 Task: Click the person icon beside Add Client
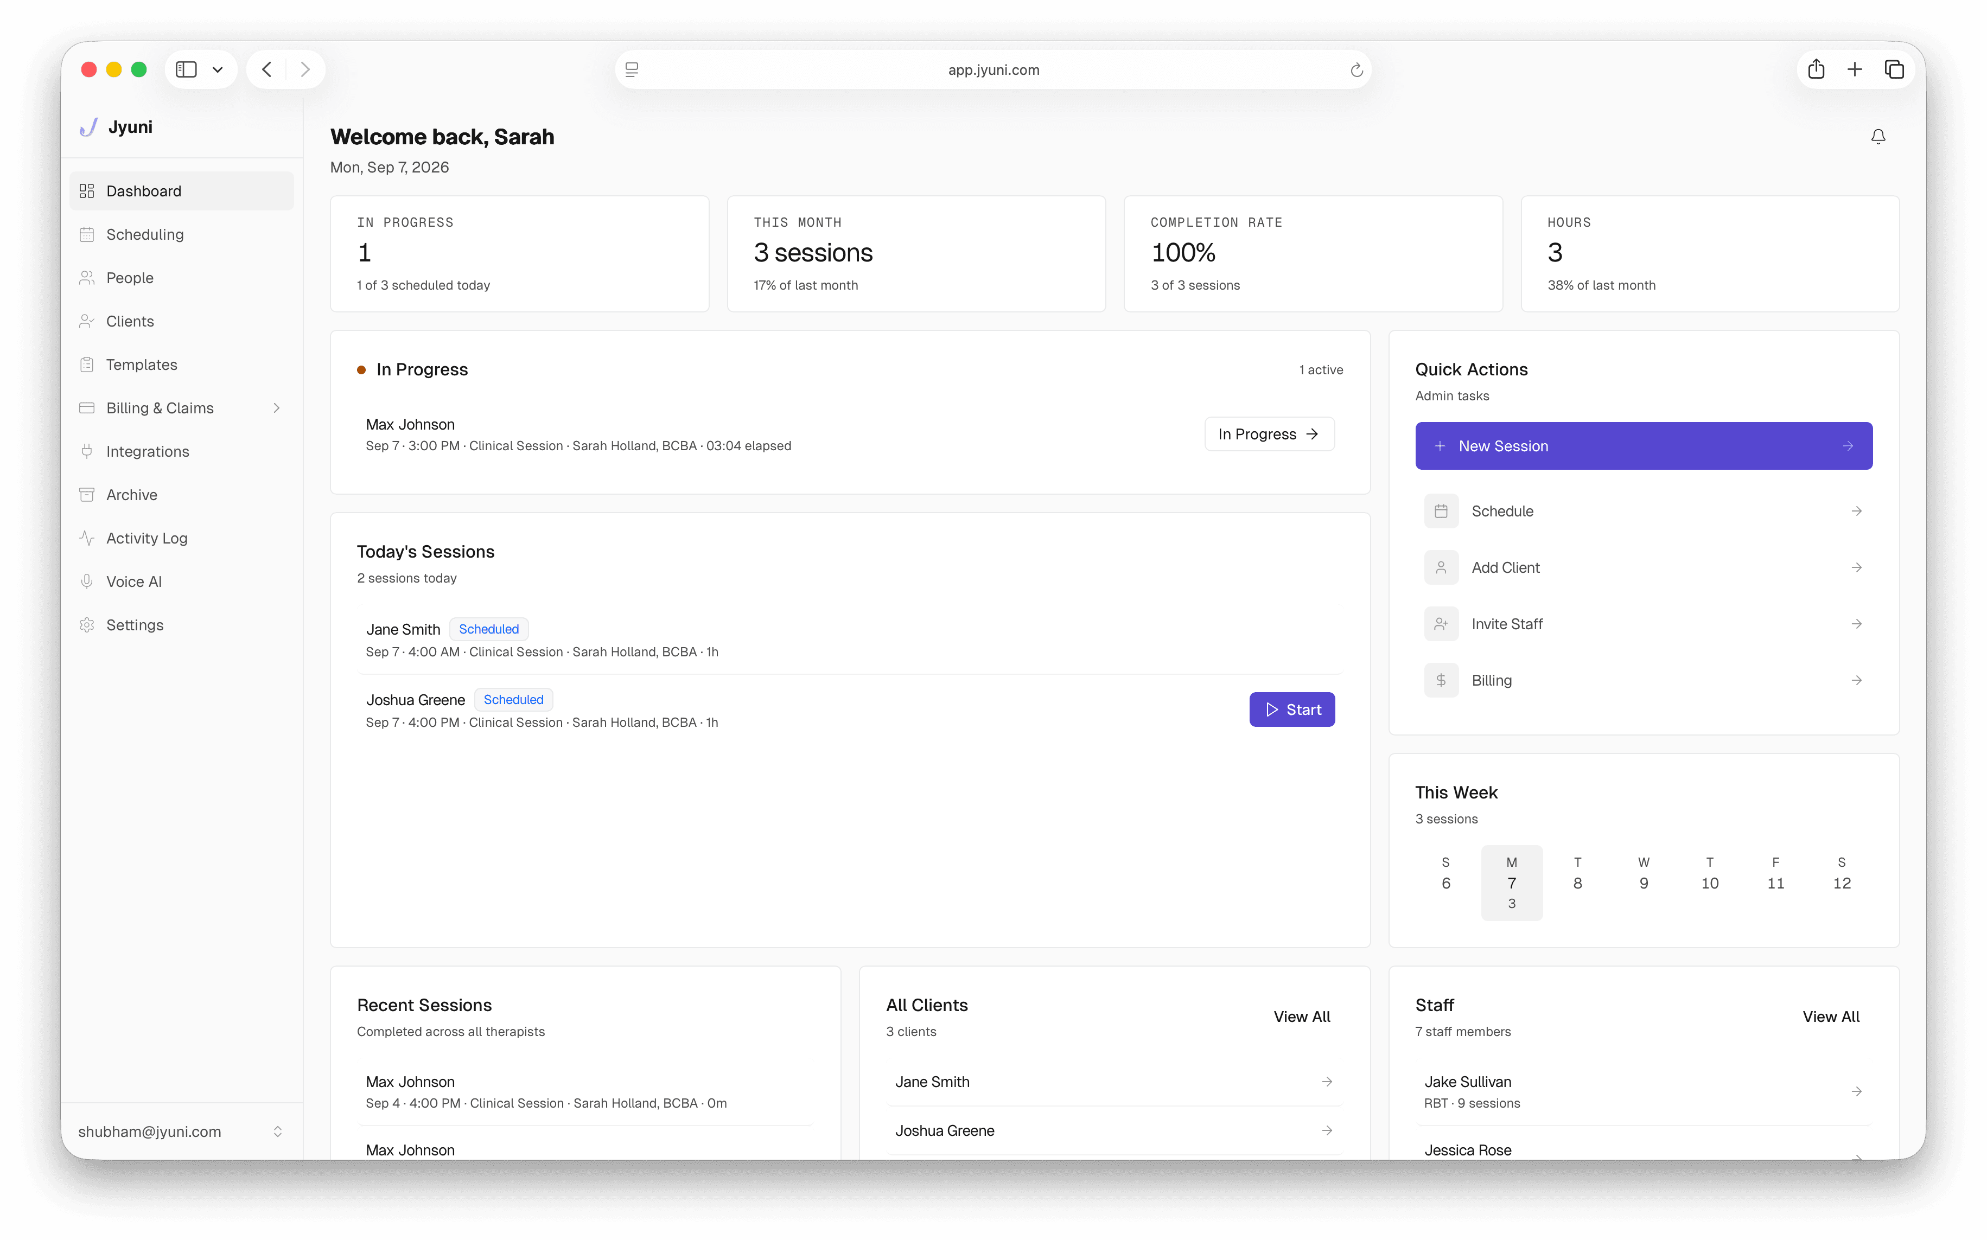1441,567
